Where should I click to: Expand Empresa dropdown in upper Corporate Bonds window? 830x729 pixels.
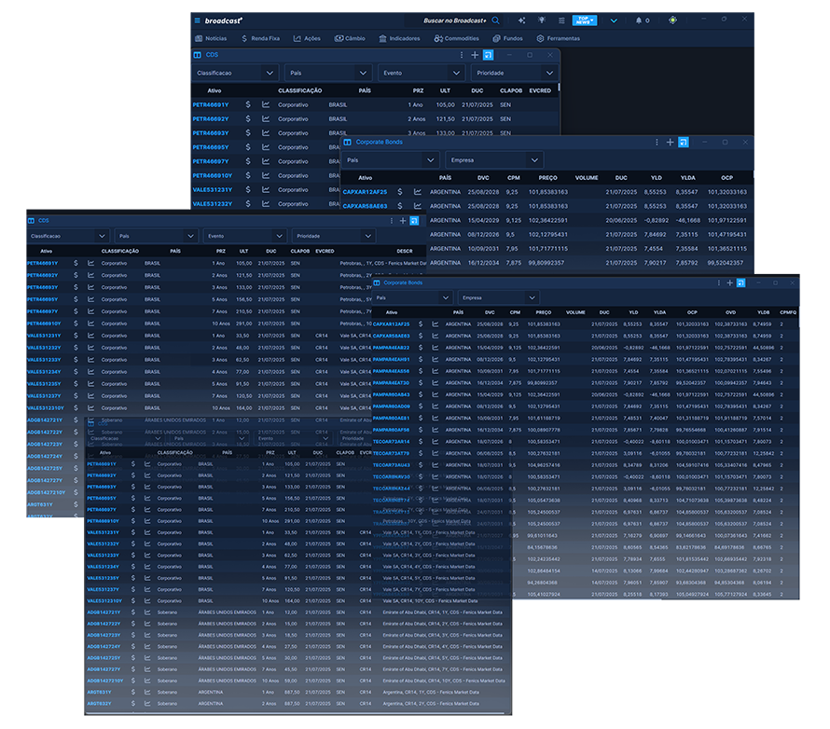point(534,160)
